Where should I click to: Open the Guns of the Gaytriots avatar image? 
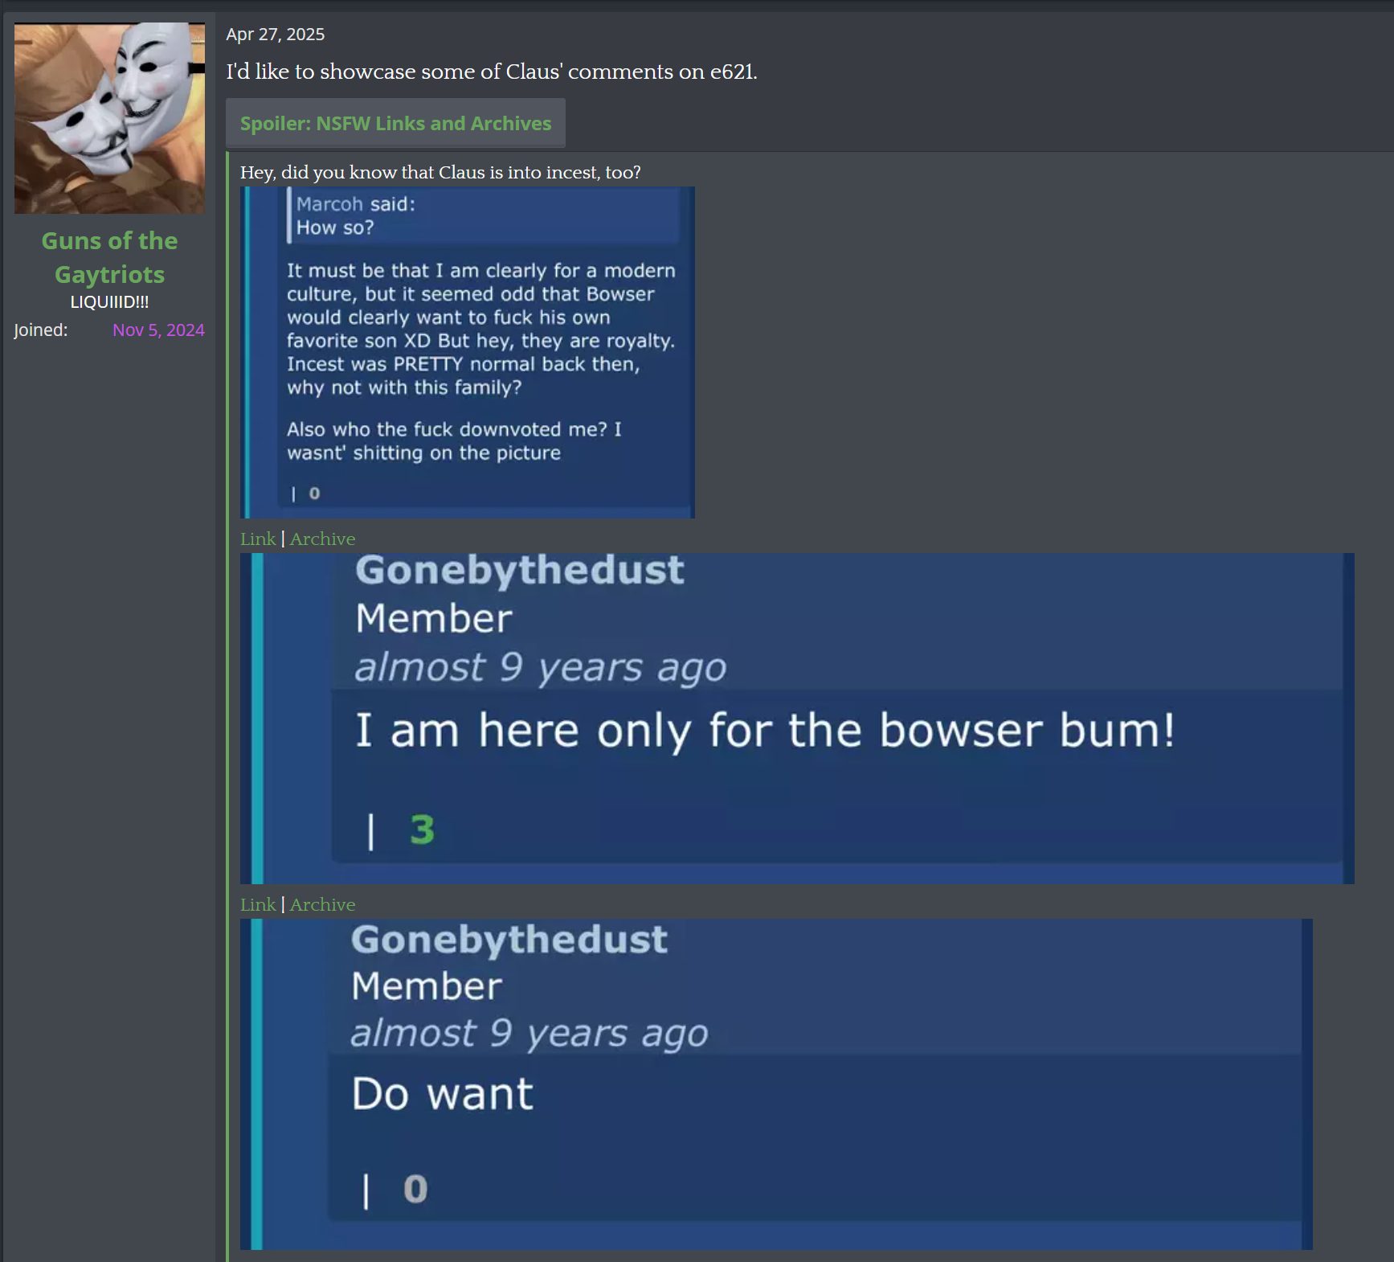109,118
